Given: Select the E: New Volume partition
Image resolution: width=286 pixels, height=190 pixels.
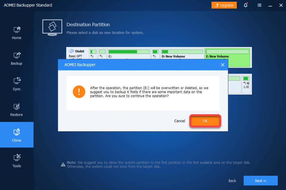Looking at the screenshot, I should point(227,57).
